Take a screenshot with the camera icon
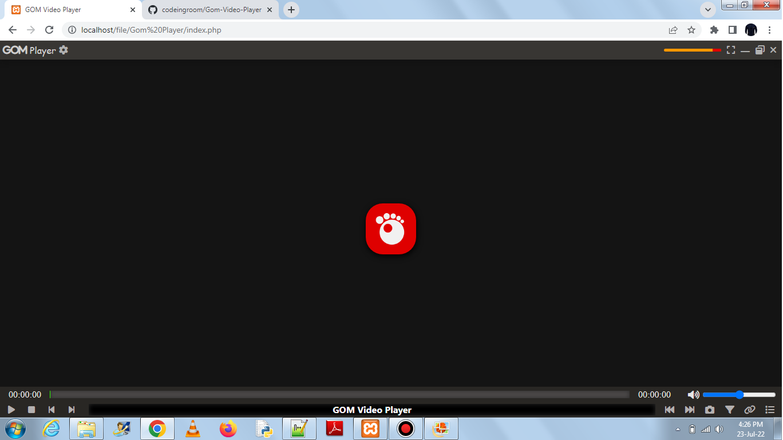Image resolution: width=783 pixels, height=440 pixels. pyautogui.click(x=710, y=410)
